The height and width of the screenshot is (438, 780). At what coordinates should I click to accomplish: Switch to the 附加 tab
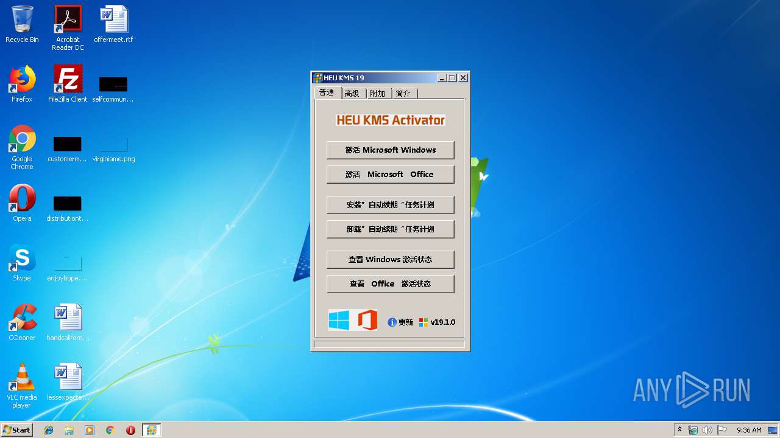coord(378,93)
